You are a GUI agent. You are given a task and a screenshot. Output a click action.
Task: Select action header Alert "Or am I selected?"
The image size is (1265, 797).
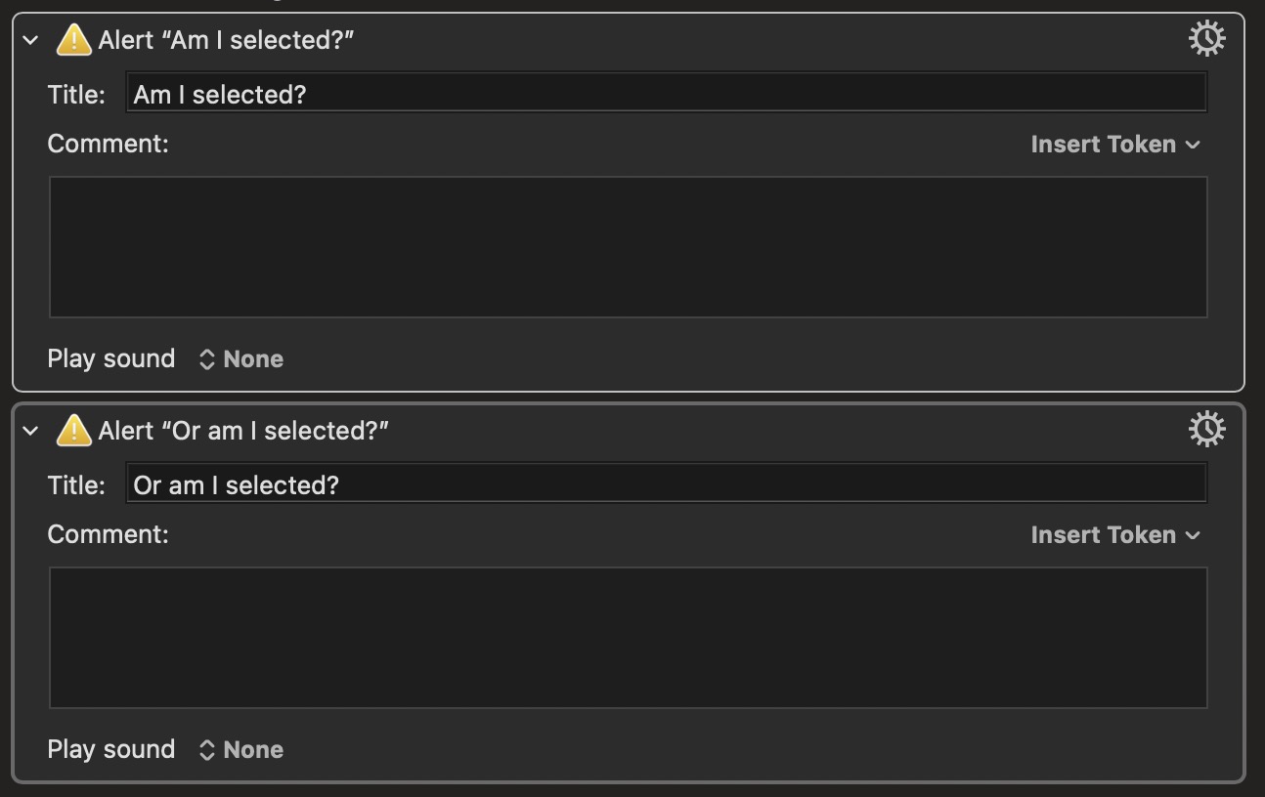coord(243,431)
